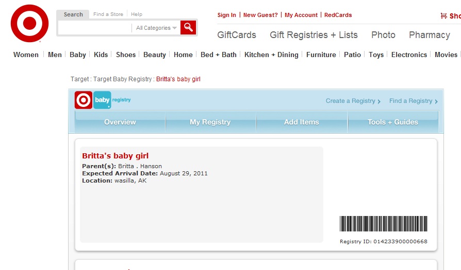Click Find a Registry link

click(414, 101)
